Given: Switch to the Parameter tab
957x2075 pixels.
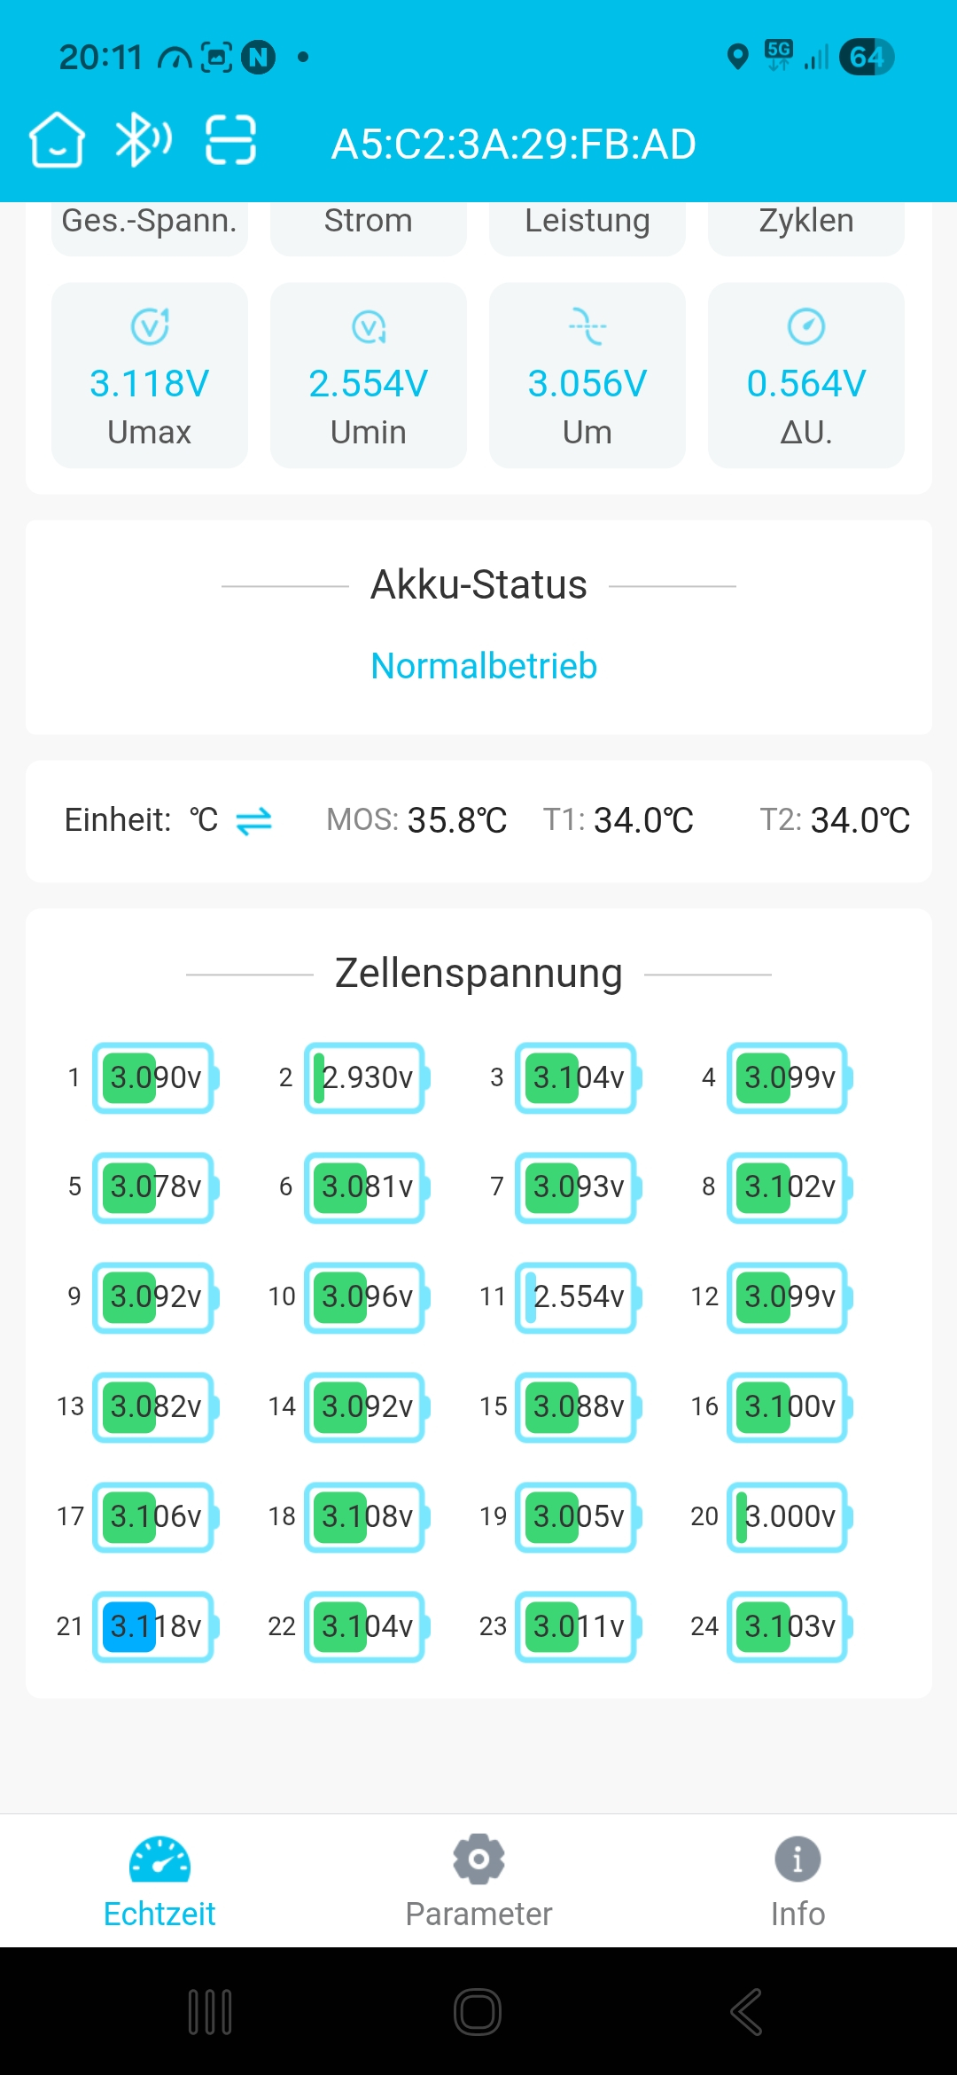Looking at the screenshot, I should [x=478, y=1881].
